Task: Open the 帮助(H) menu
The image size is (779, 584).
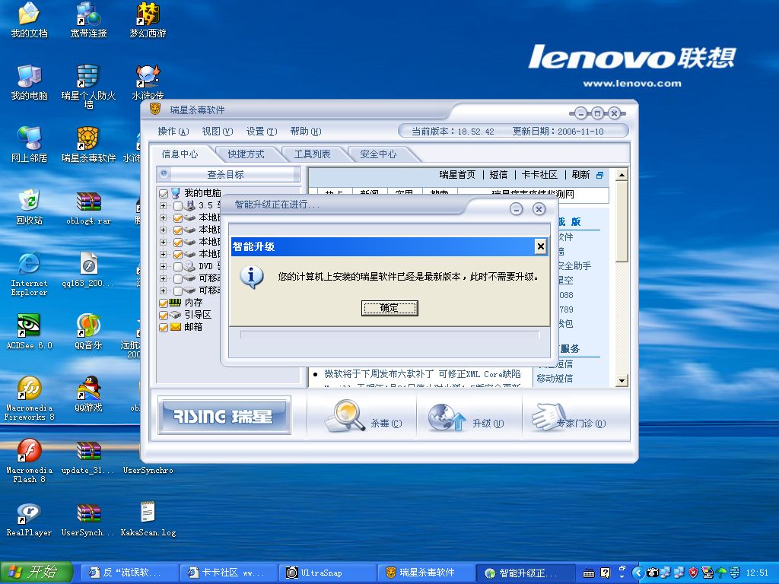Action: (306, 132)
